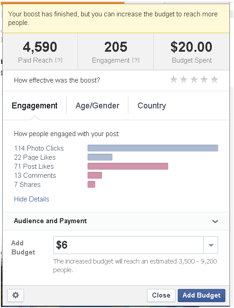The height and width of the screenshot is (308, 234).
Task: Click the Engagement help question mark icon
Action: [x=136, y=60]
